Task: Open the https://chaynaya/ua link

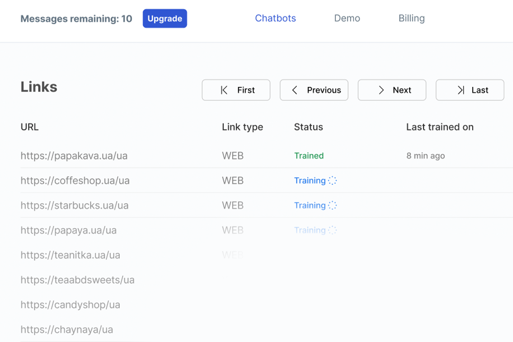Action: point(67,330)
